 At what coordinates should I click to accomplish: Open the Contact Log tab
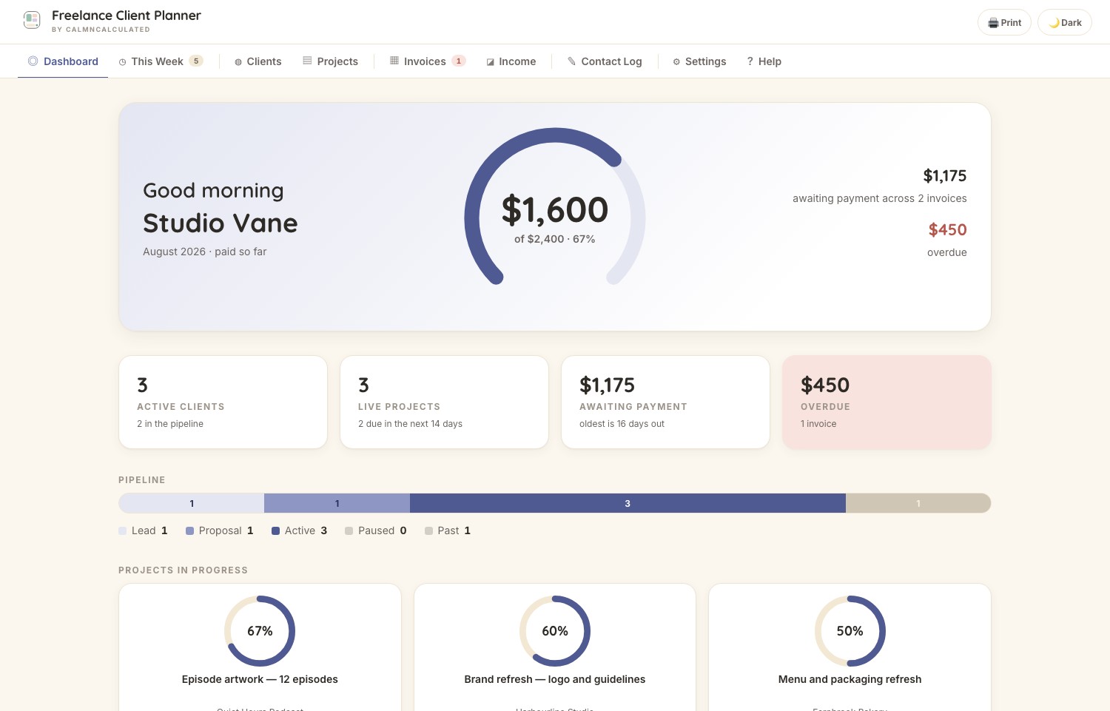[x=605, y=61]
